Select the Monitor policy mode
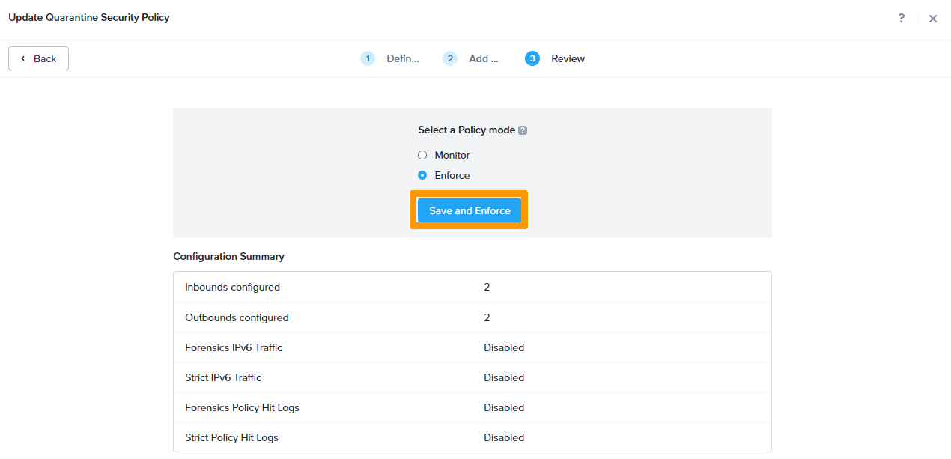The image size is (951, 459). click(x=422, y=155)
